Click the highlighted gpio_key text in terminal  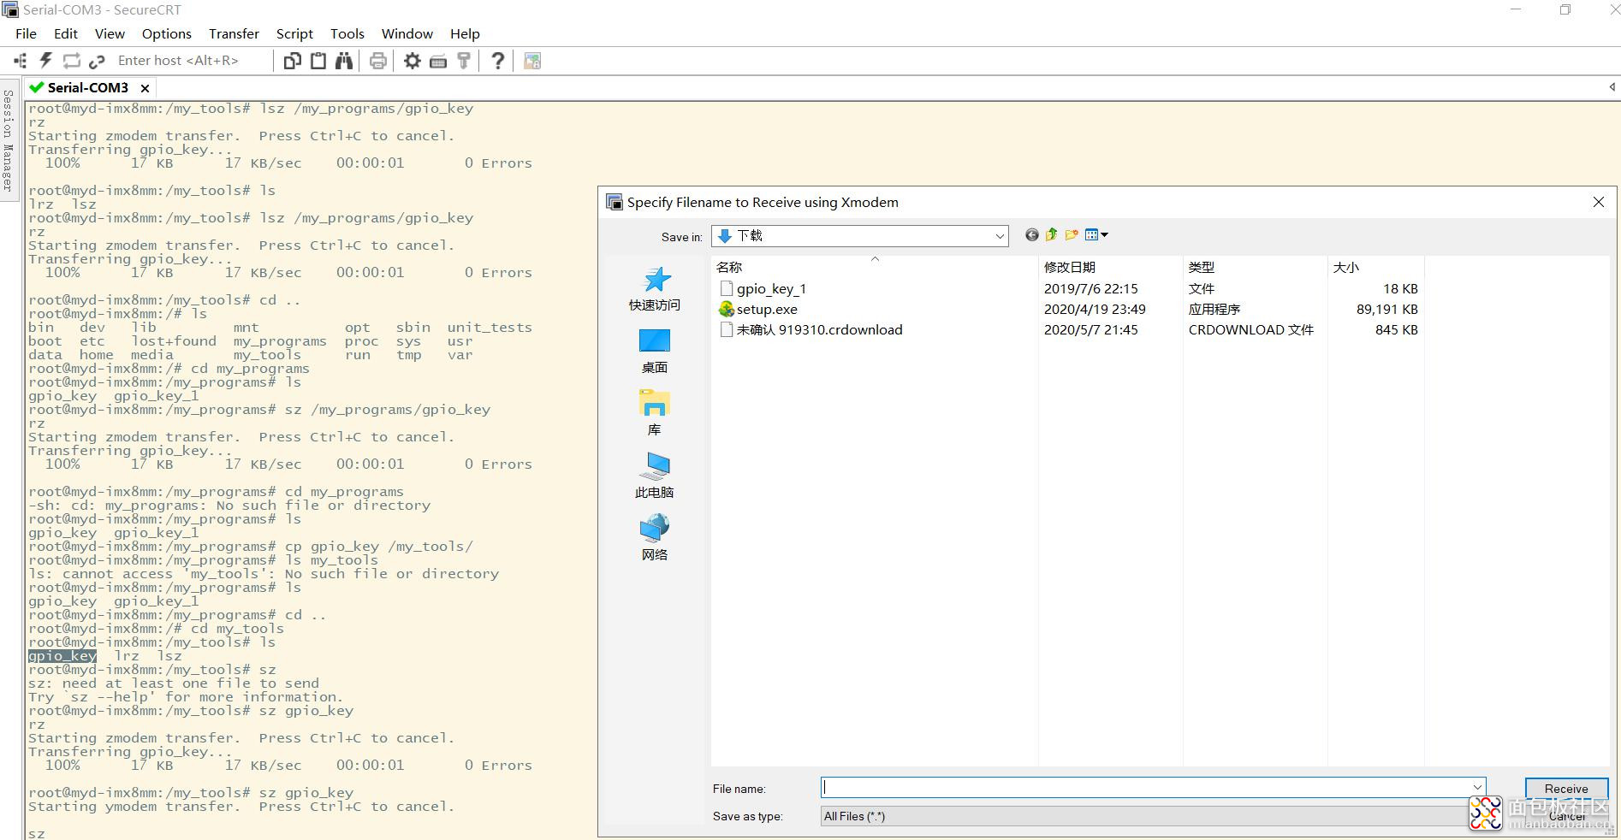pyautogui.click(x=62, y=656)
